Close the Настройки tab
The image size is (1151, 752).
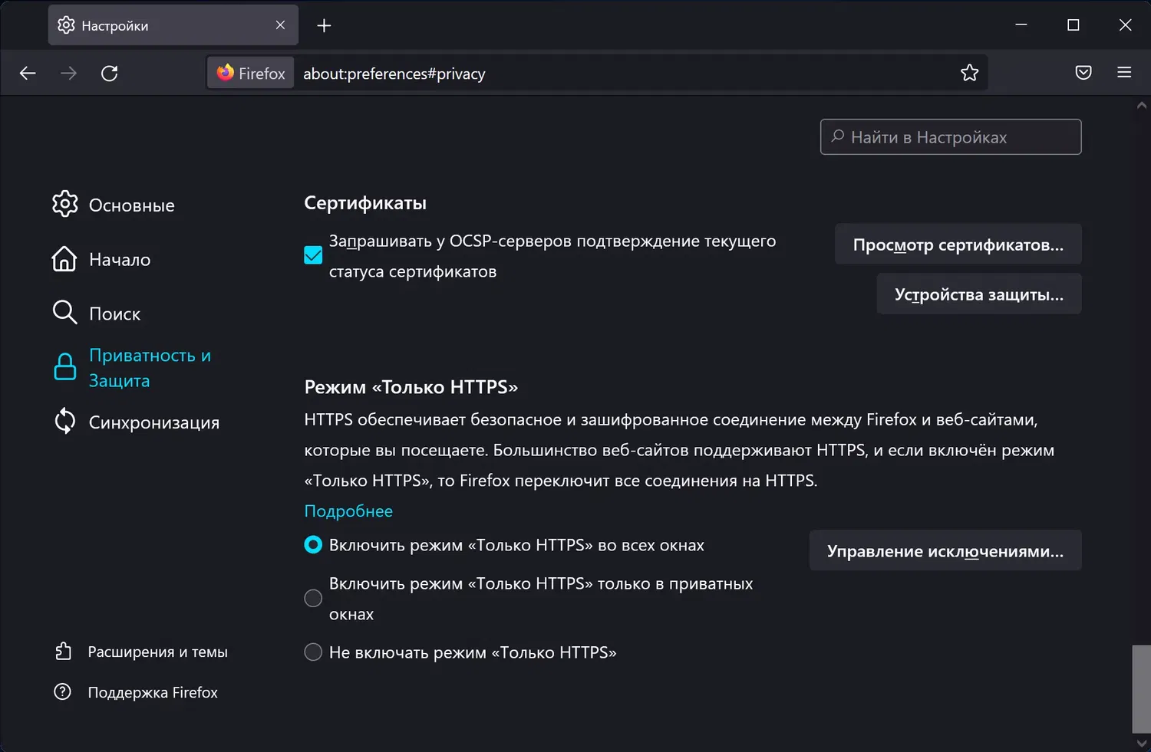pyautogui.click(x=280, y=25)
